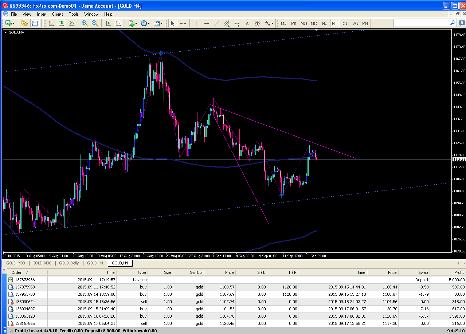Toggle chart auto scroll
This screenshot has width=466, height=334.
point(108,23)
